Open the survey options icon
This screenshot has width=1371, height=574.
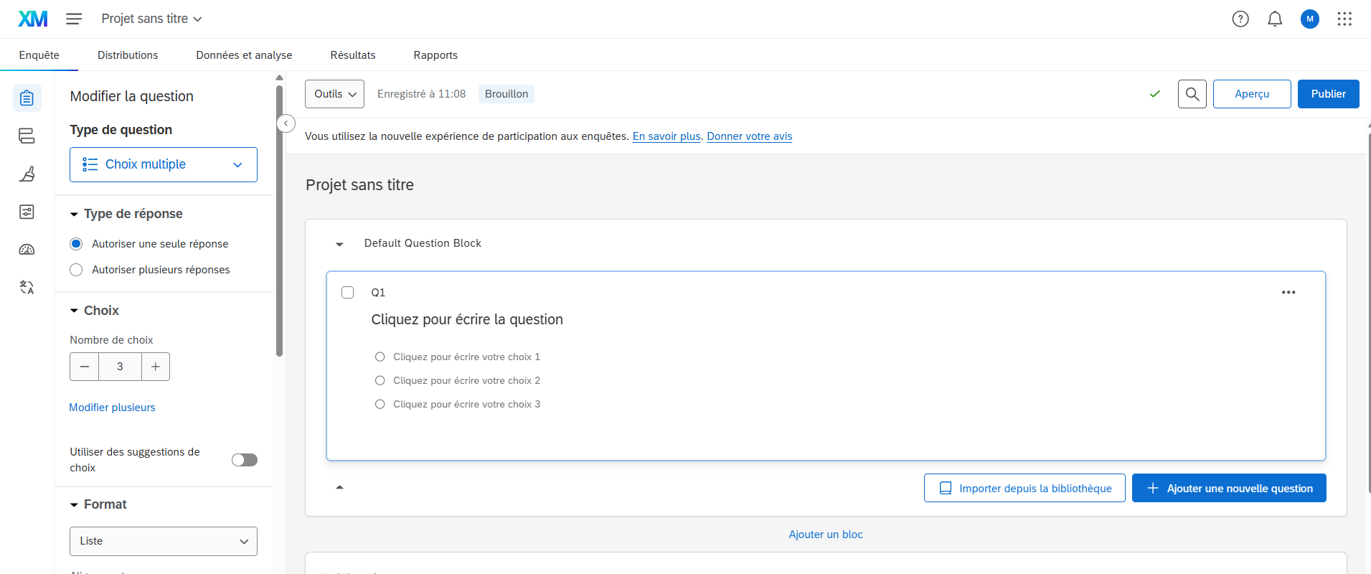[x=27, y=212]
